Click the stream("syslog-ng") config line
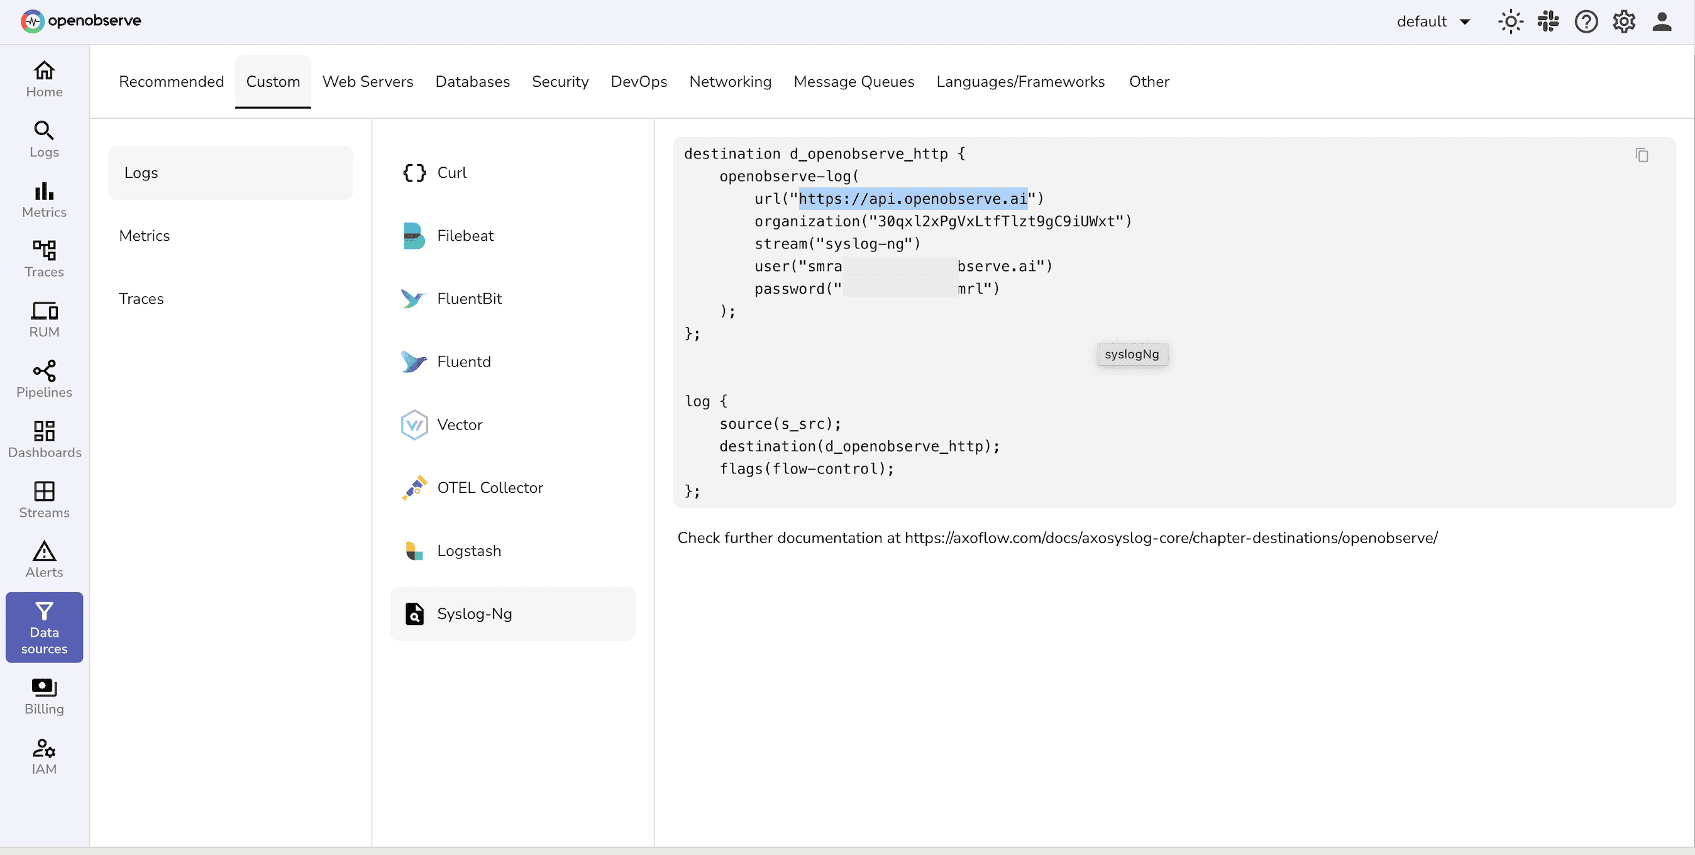The image size is (1695, 855). [837, 243]
